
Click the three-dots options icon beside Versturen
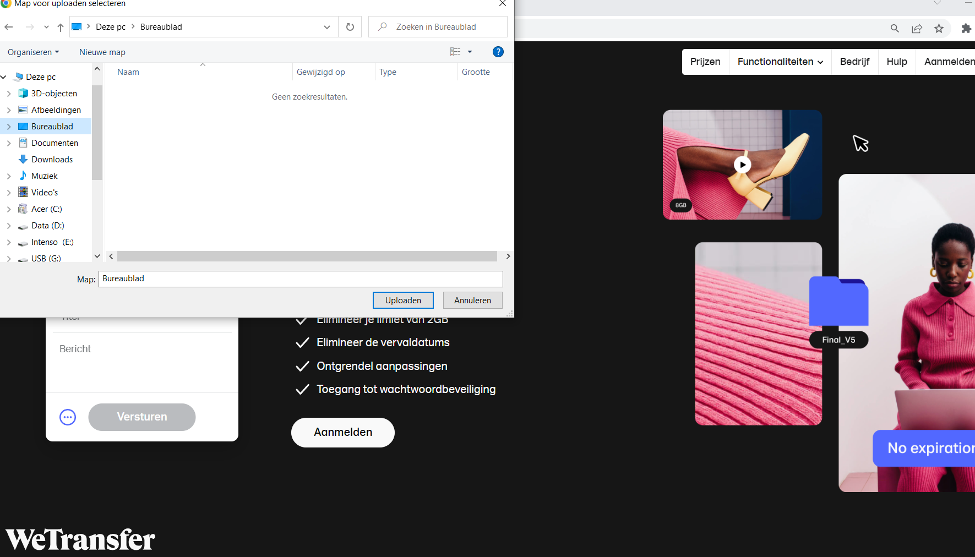click(68, 417)
